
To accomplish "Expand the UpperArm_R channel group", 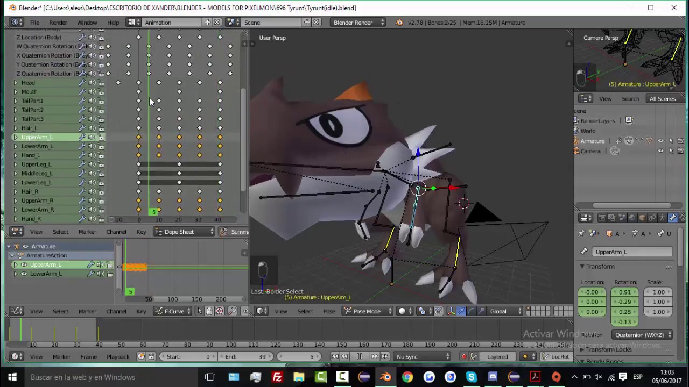I will 15,200.
